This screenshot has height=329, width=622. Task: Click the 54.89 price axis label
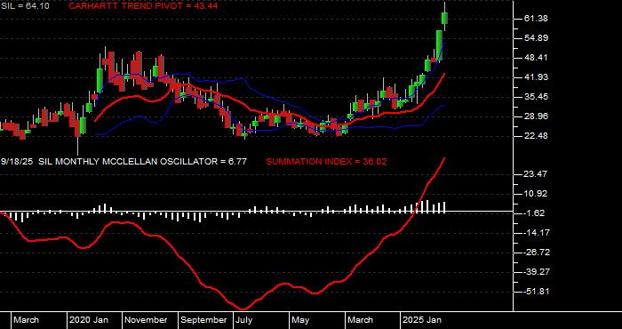(x=536, y=38)
